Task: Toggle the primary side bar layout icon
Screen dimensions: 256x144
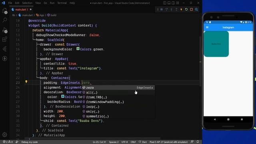Action: pyautogui.click(x=165, y=3)
